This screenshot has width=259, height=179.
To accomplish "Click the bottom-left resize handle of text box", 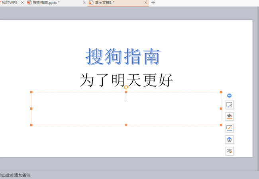I will click(31, 125).
